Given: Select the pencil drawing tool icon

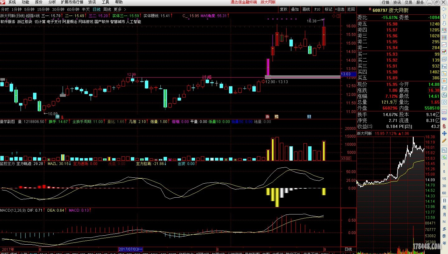Looking at the screenshot, I should 444,140.
